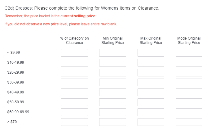Click Max Original Price field for $40-49.99
Image resolution: width=215 pixels, height=129 pixels.
pyautogui.click(x=151, y=92)
